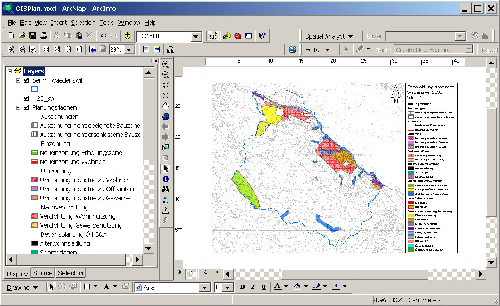The image size is (500, 306).
Task: Uncheck the Planungsflächen layer checkbox
Action: pos(26,107)
